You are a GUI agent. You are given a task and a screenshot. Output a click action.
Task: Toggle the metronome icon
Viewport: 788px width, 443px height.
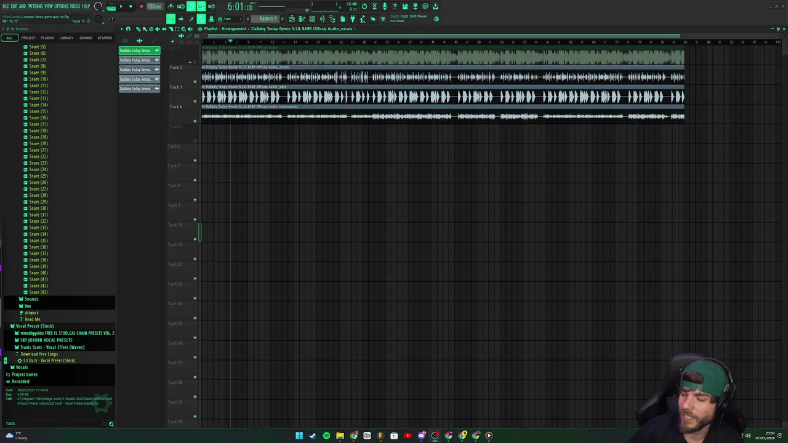[171, 6]
